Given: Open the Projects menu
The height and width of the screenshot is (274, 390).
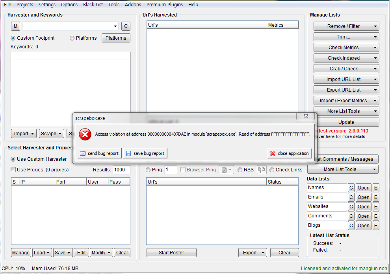Looking at the screenshot, I should pyautogui.click(x=25, y=4).
